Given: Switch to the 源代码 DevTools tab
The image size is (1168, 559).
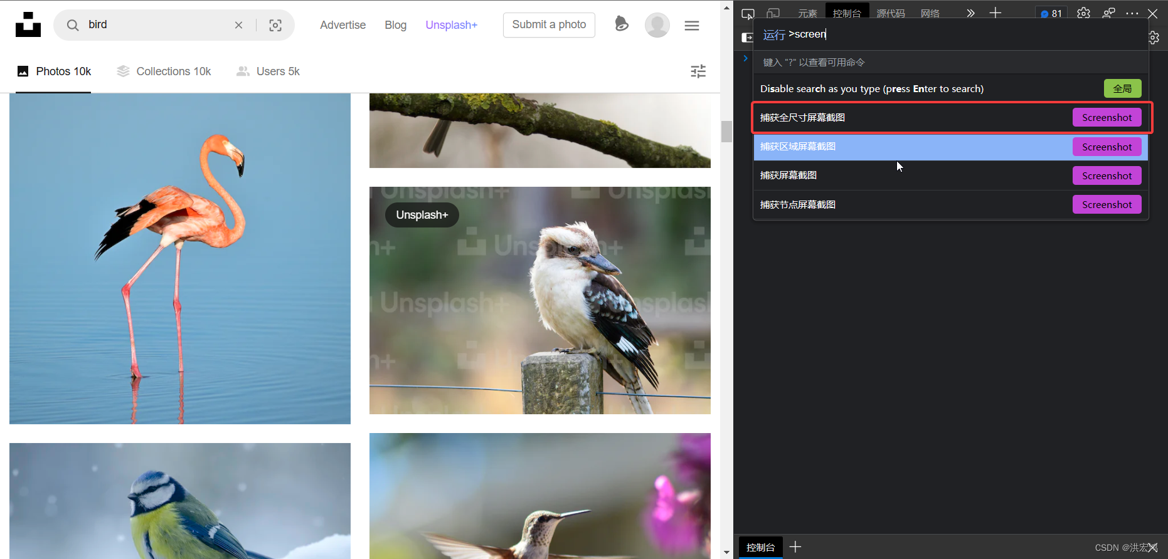Looking at the screenshot, I should coord(891,14).
